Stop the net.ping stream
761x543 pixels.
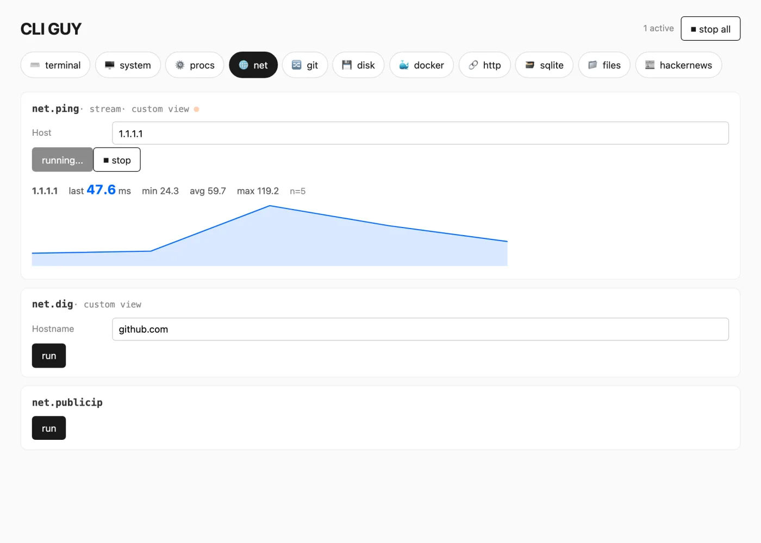pyautogui.click(x=117, y=160)
